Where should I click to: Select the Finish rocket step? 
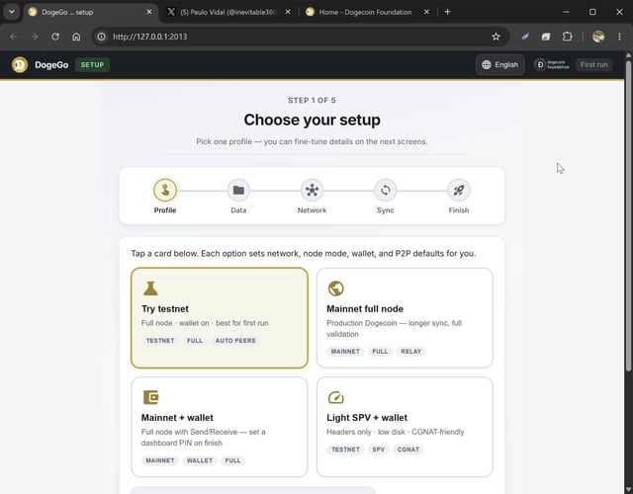[459, 190]
